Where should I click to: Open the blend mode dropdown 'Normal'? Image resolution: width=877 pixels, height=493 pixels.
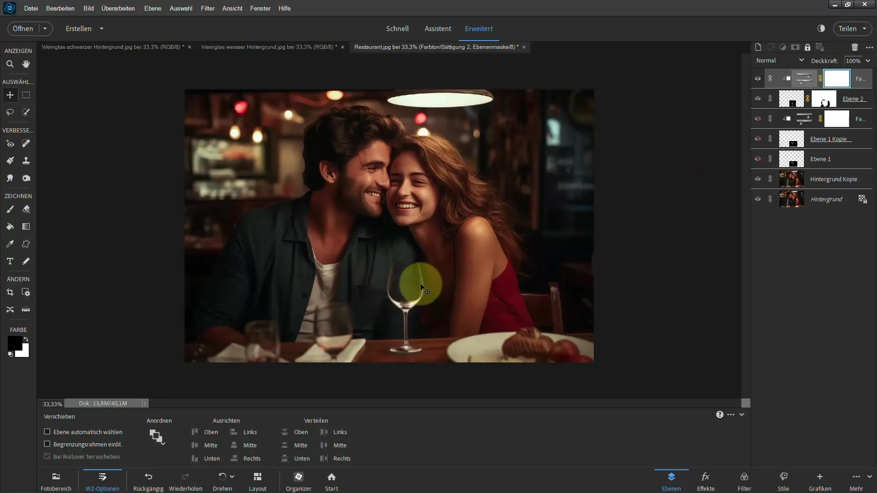780,60
